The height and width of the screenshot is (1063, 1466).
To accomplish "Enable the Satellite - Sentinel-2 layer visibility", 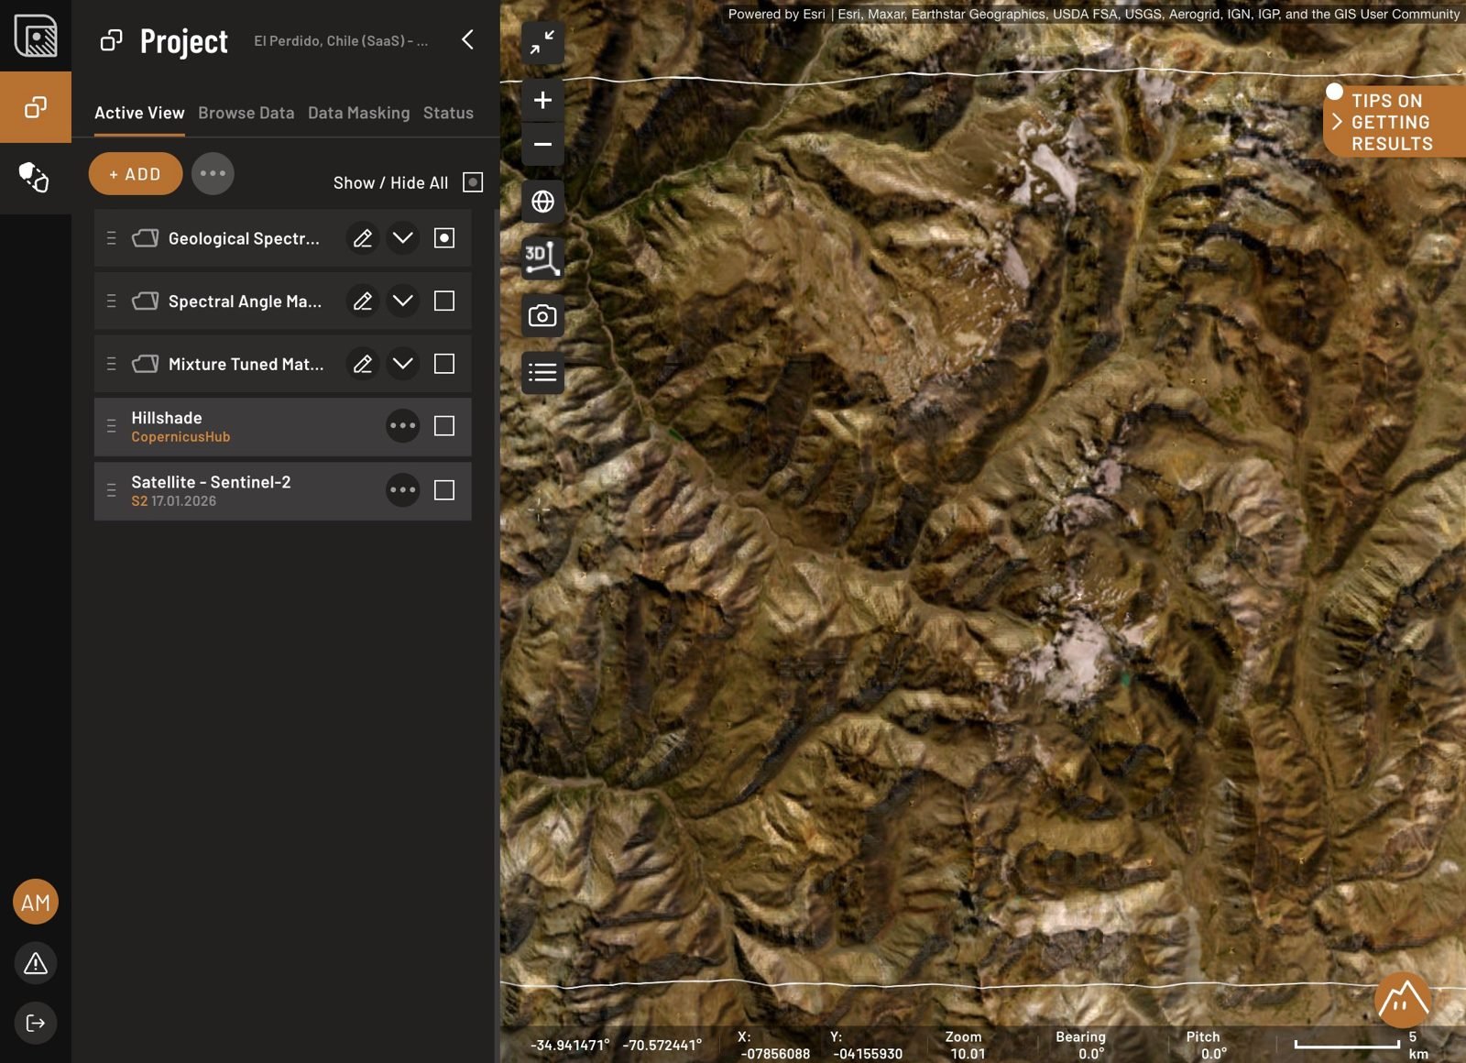I will click(444, 490).
